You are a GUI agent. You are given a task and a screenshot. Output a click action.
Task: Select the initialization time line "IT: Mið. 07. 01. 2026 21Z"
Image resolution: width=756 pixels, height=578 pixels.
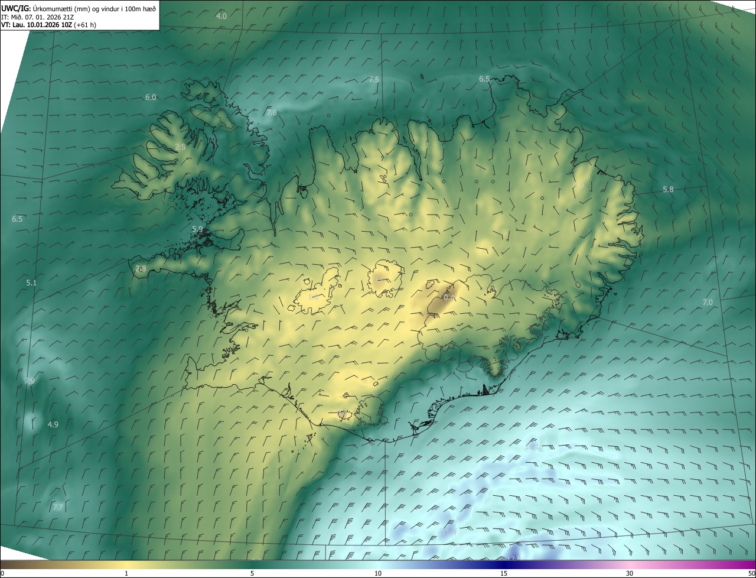coord(38,17)
